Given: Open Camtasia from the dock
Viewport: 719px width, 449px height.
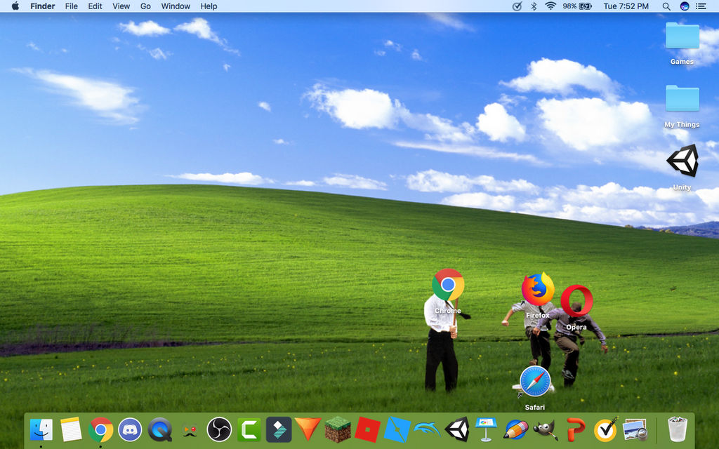Looking at the screenshot, I should click(249, 430).
